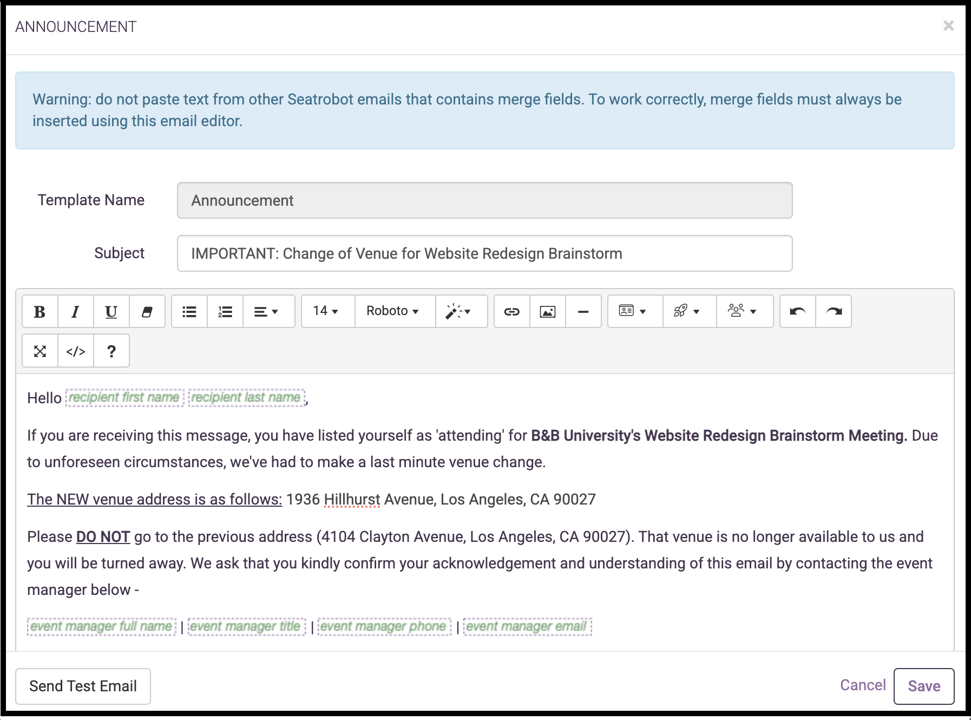Select the recipient first name merge field

124,397
